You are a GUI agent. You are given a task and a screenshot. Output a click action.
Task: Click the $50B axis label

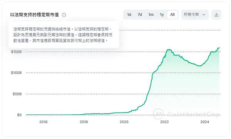(17, 94)
